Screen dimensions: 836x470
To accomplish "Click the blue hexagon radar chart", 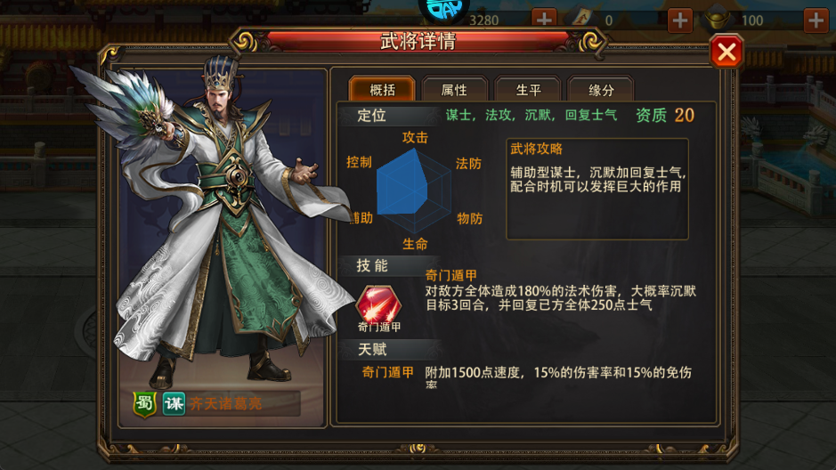I will click(x=414, y=190).
